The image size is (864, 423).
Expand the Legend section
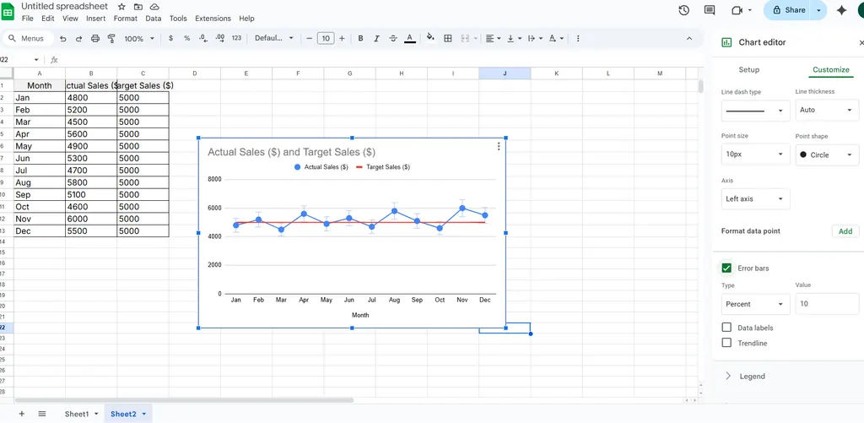[x=751, y=377]
